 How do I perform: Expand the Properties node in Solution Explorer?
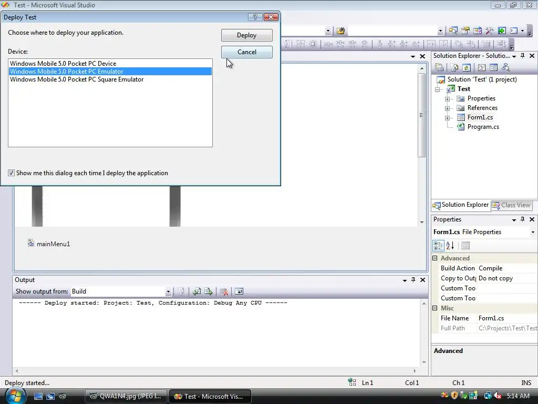447,99
